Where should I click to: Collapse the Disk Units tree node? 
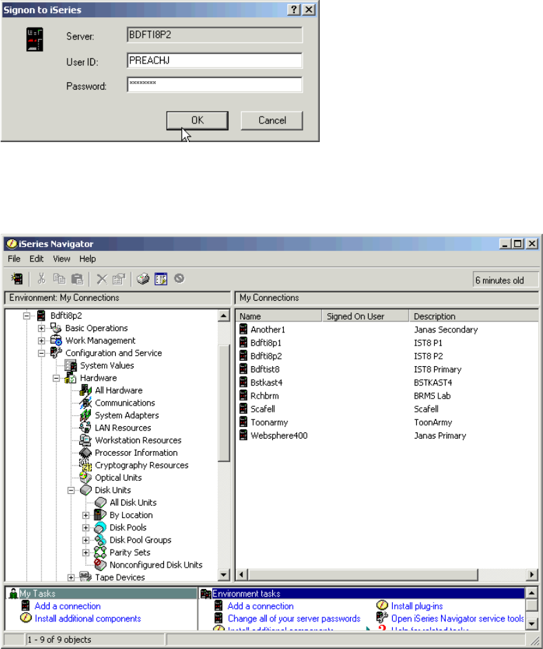(71, 490)
